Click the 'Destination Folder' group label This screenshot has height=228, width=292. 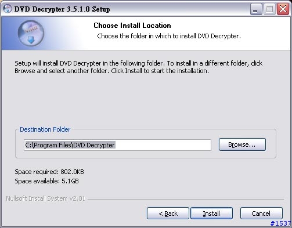[x=45, y=129]
